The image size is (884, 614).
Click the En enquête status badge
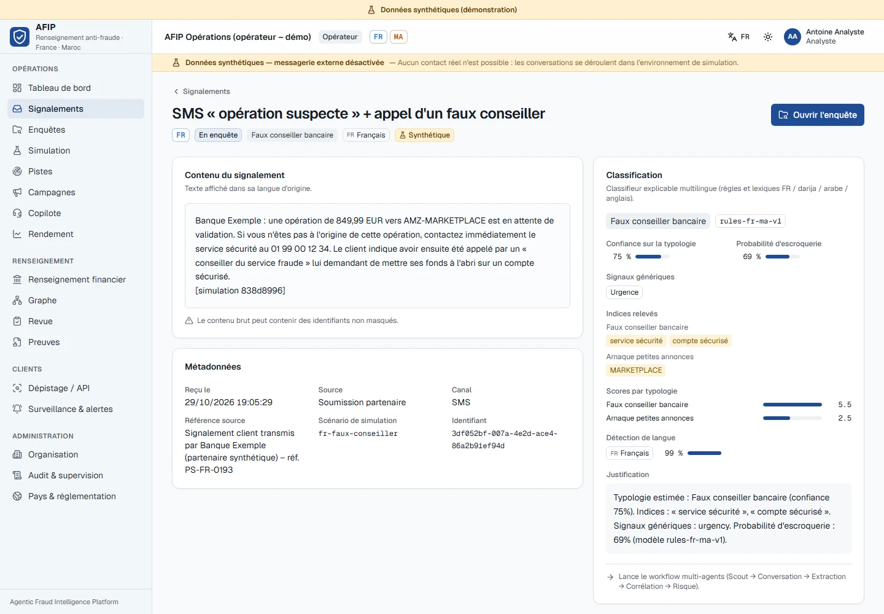pyautogui.click(x=219, y=135)
